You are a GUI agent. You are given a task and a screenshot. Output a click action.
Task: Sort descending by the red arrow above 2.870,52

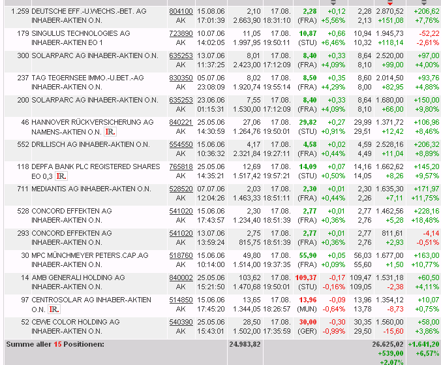coord(390,3)
